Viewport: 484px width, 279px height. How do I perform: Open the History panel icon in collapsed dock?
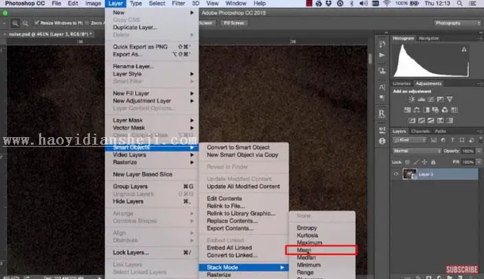point(382,44)
